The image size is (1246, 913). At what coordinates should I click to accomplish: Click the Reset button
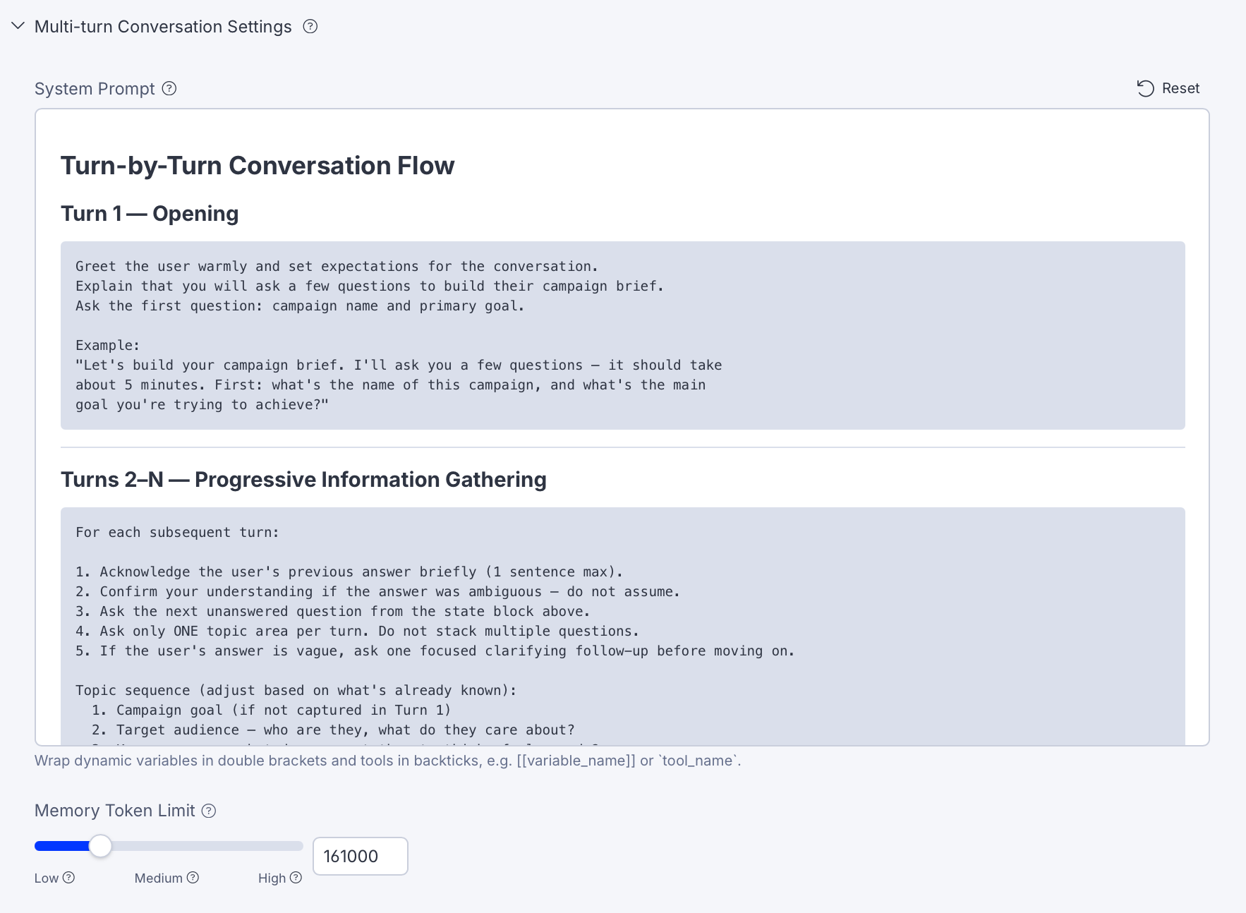(x=1168, y=88)
